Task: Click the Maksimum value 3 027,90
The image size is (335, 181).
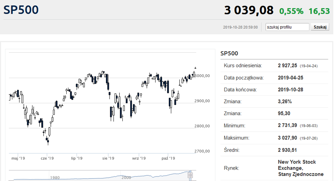Action: 287,138
